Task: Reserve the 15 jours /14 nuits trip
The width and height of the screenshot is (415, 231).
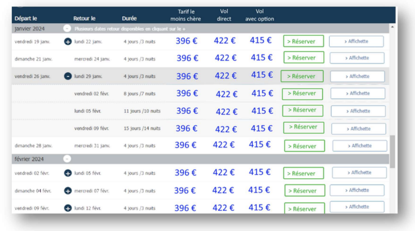Action: click(x=304, y=127)
